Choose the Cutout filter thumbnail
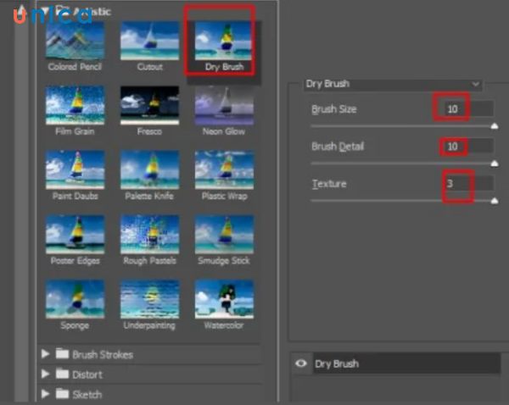This screenshot has height=405, width=509. click(x=149, y=41)
